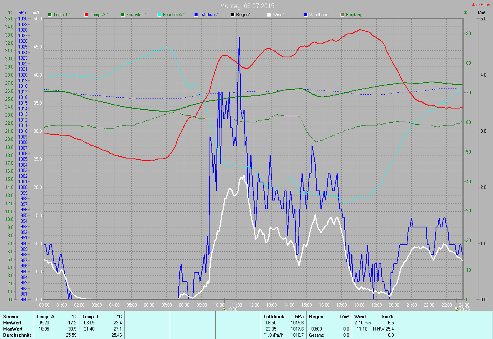Click the white Wind legend swatch

click(269, 15)
